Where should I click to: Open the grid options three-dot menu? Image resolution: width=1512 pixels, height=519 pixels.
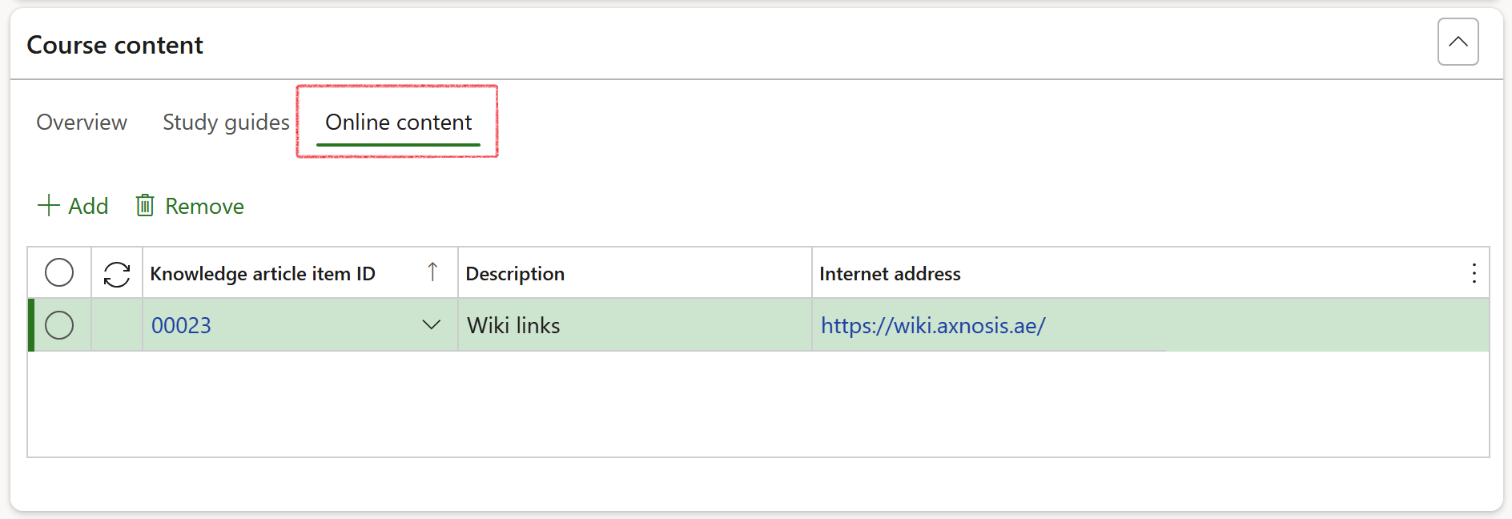pos(1474,274)
